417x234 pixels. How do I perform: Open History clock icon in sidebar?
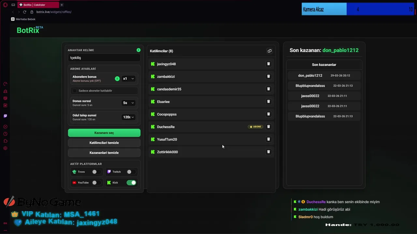[5, 134]
